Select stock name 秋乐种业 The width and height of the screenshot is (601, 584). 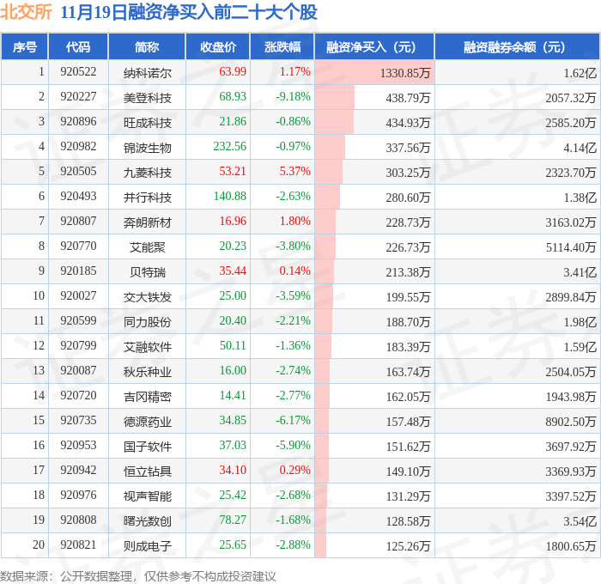click(147, 372)
